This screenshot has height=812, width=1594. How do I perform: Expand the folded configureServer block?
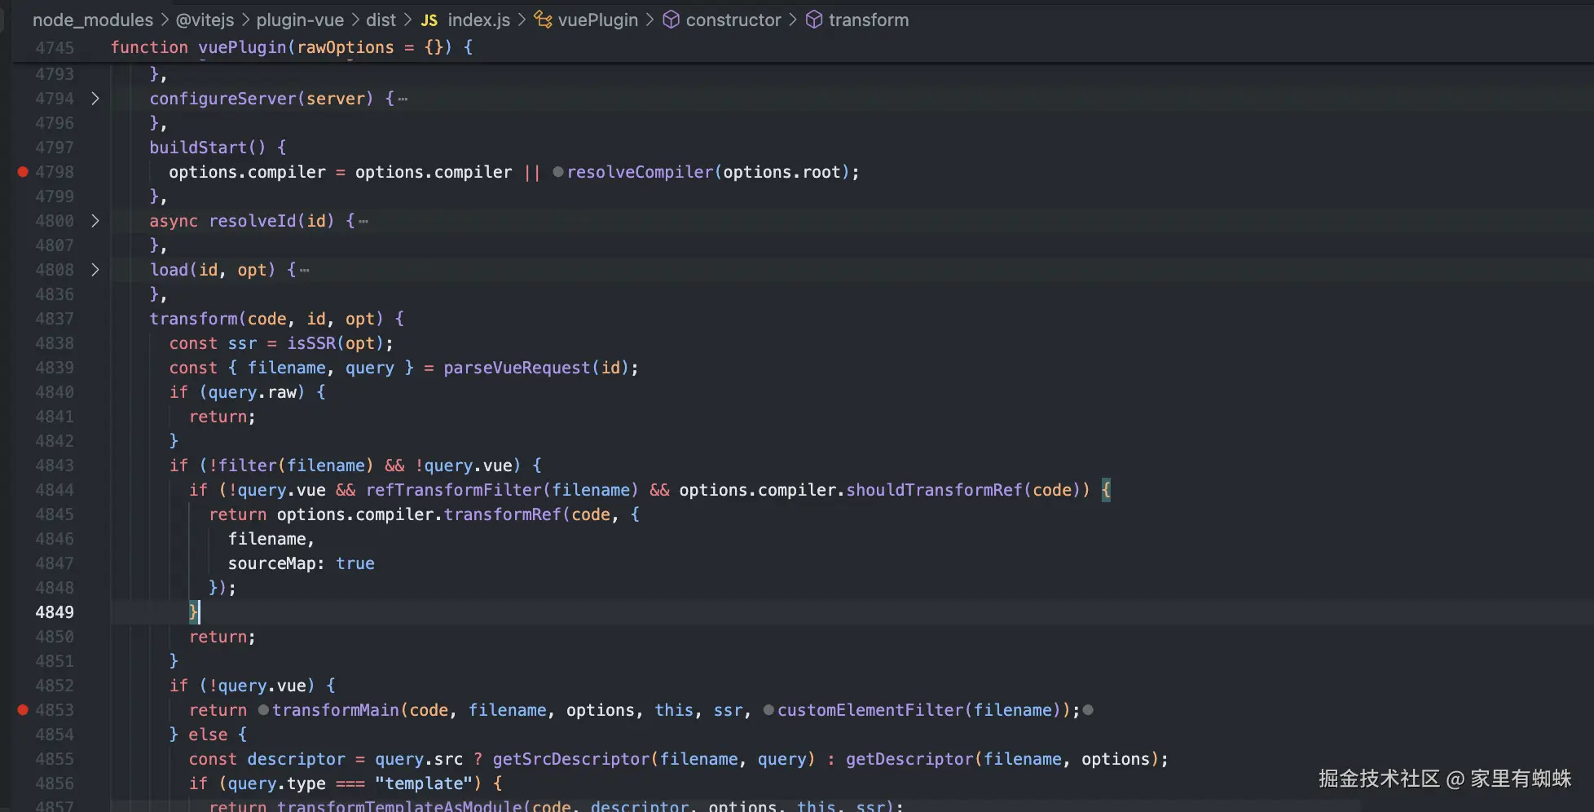click(x=95, y=99)
